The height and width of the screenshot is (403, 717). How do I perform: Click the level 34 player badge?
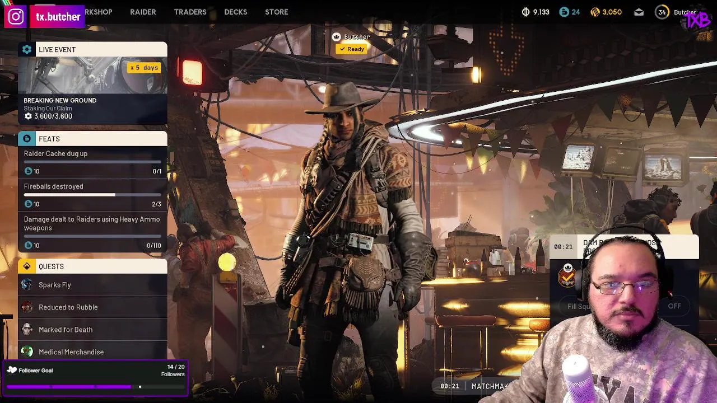[662, 12]
